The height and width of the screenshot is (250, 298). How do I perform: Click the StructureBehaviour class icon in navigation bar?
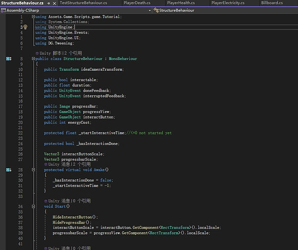(156, 10)
